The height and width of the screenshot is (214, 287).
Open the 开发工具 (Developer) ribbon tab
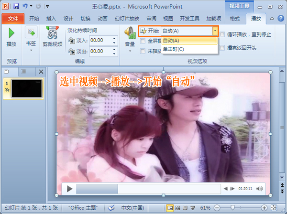(x=189, y=19)
